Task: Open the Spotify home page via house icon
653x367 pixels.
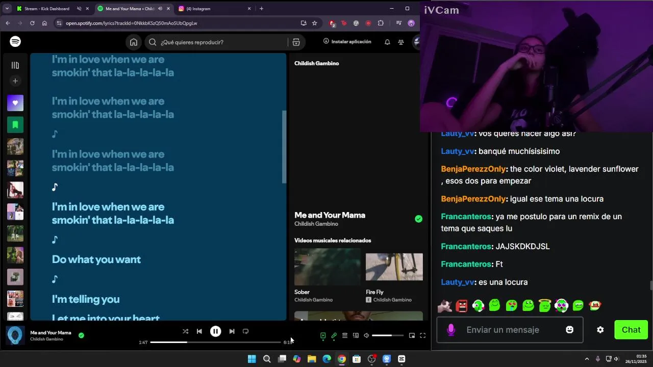Action: pos(134,42)
